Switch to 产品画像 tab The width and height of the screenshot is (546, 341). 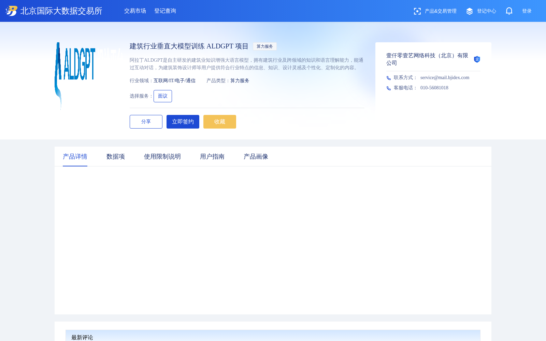256,157
